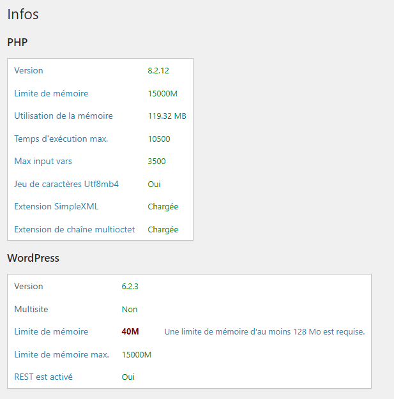The height and width of the screenshot is (399, 394).
Task: Click Extension SimpleXML label
Action: pyautogui.click(x=56, y=206)
